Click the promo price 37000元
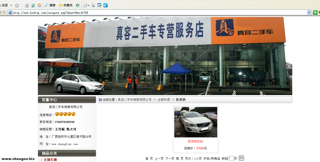 pos(201,148)
